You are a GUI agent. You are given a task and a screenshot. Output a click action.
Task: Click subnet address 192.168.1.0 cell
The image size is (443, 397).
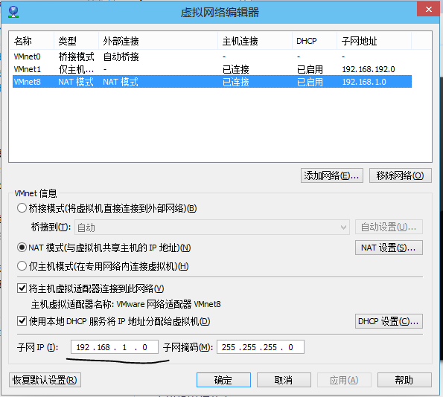click(364, 82)
